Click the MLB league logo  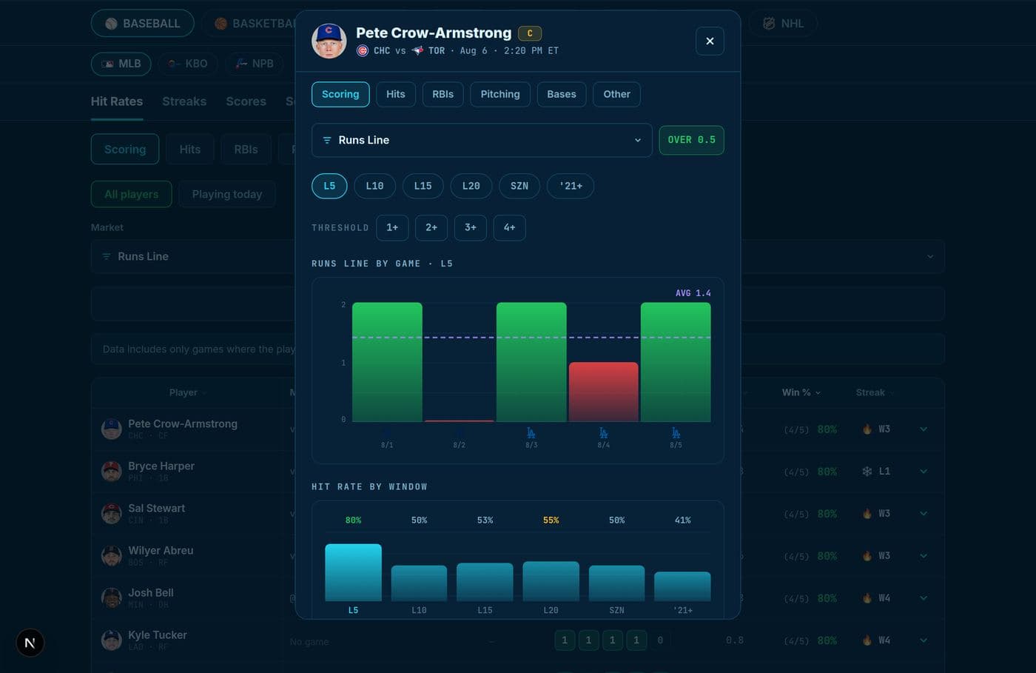pos(107,64)
